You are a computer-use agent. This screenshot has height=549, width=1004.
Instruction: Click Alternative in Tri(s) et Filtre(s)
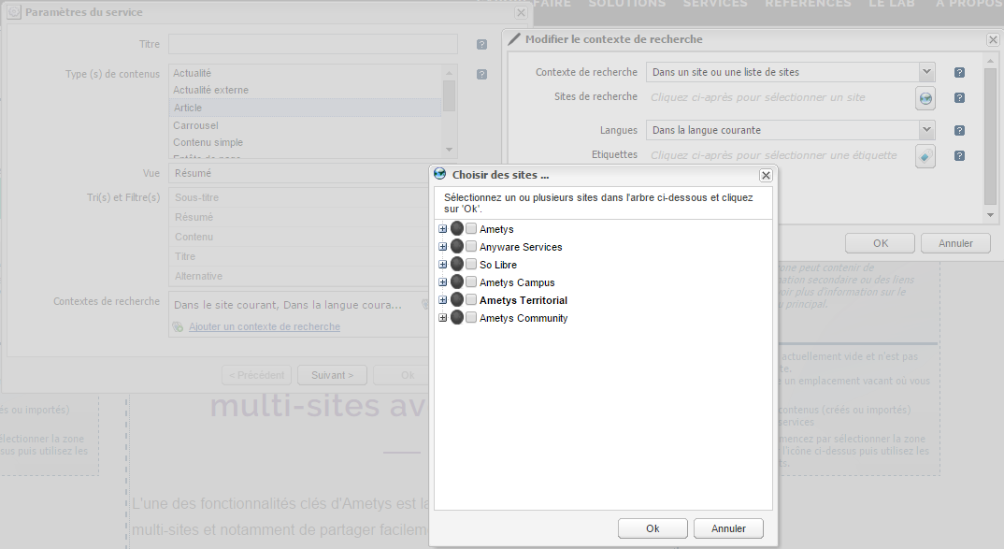[300, 276]
